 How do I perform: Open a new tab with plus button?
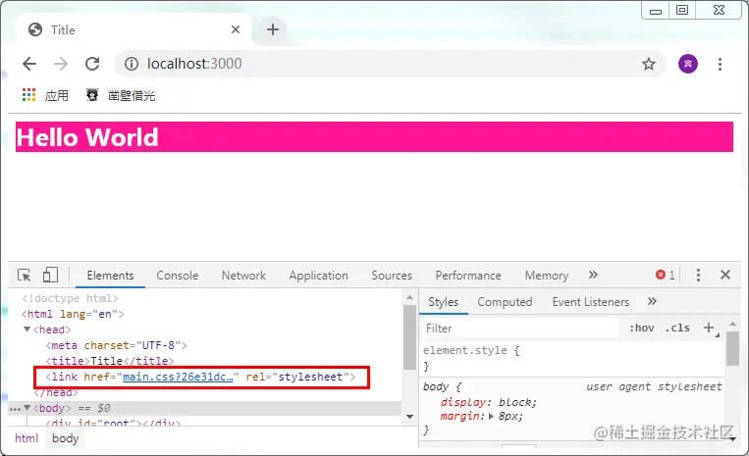[x=273, y=29]
